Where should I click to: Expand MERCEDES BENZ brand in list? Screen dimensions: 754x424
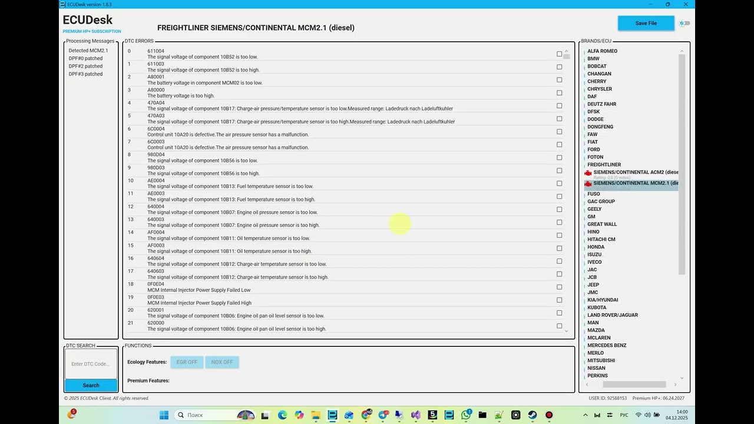pos(607,346)
